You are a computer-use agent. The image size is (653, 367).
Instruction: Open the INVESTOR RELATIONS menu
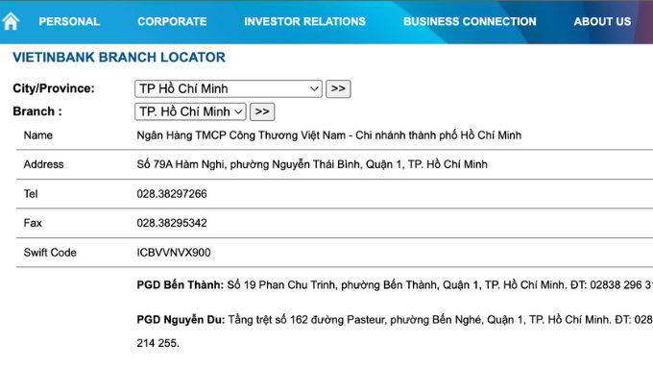click(304, 22)
